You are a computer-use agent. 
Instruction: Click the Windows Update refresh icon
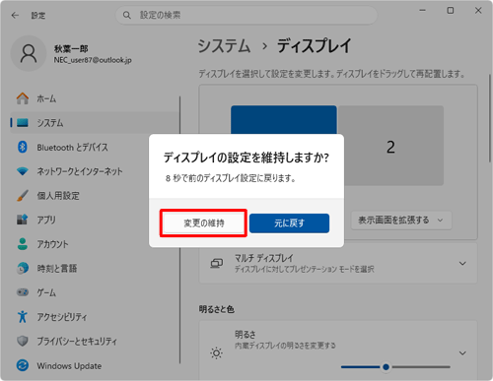point(23,365)
